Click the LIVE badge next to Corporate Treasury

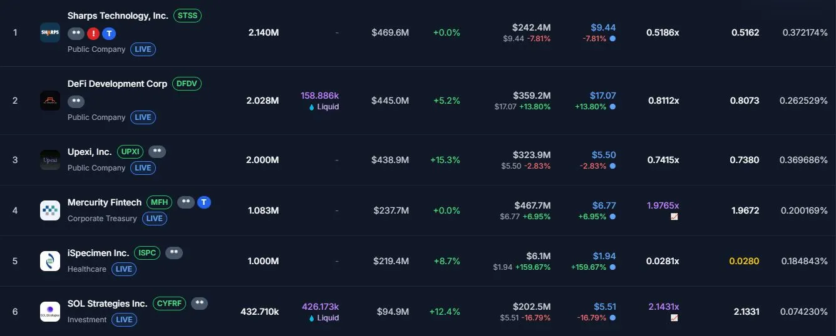154,219
